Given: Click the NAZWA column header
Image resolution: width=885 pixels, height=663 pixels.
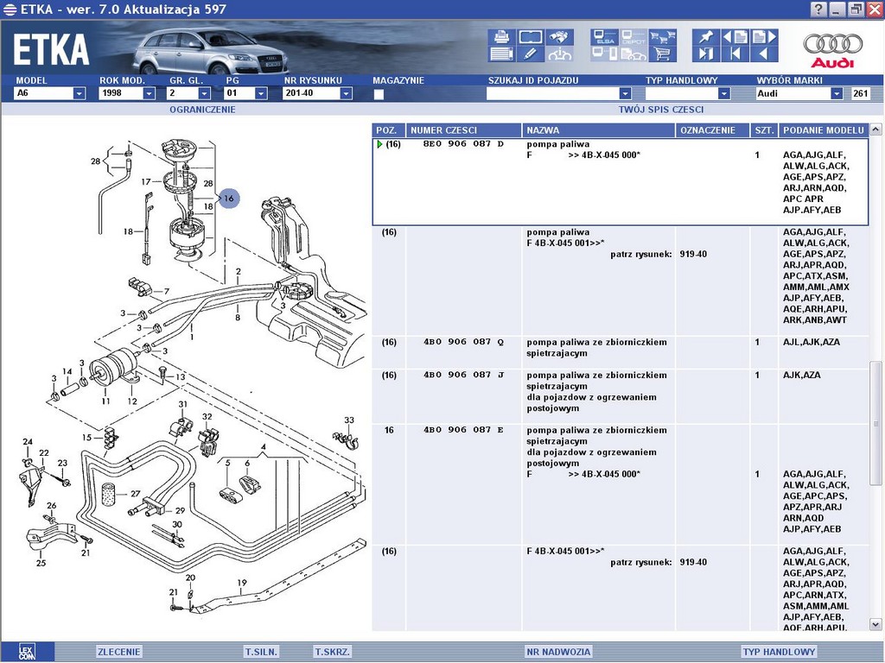Looking at the screenshot, I should 599,130.
